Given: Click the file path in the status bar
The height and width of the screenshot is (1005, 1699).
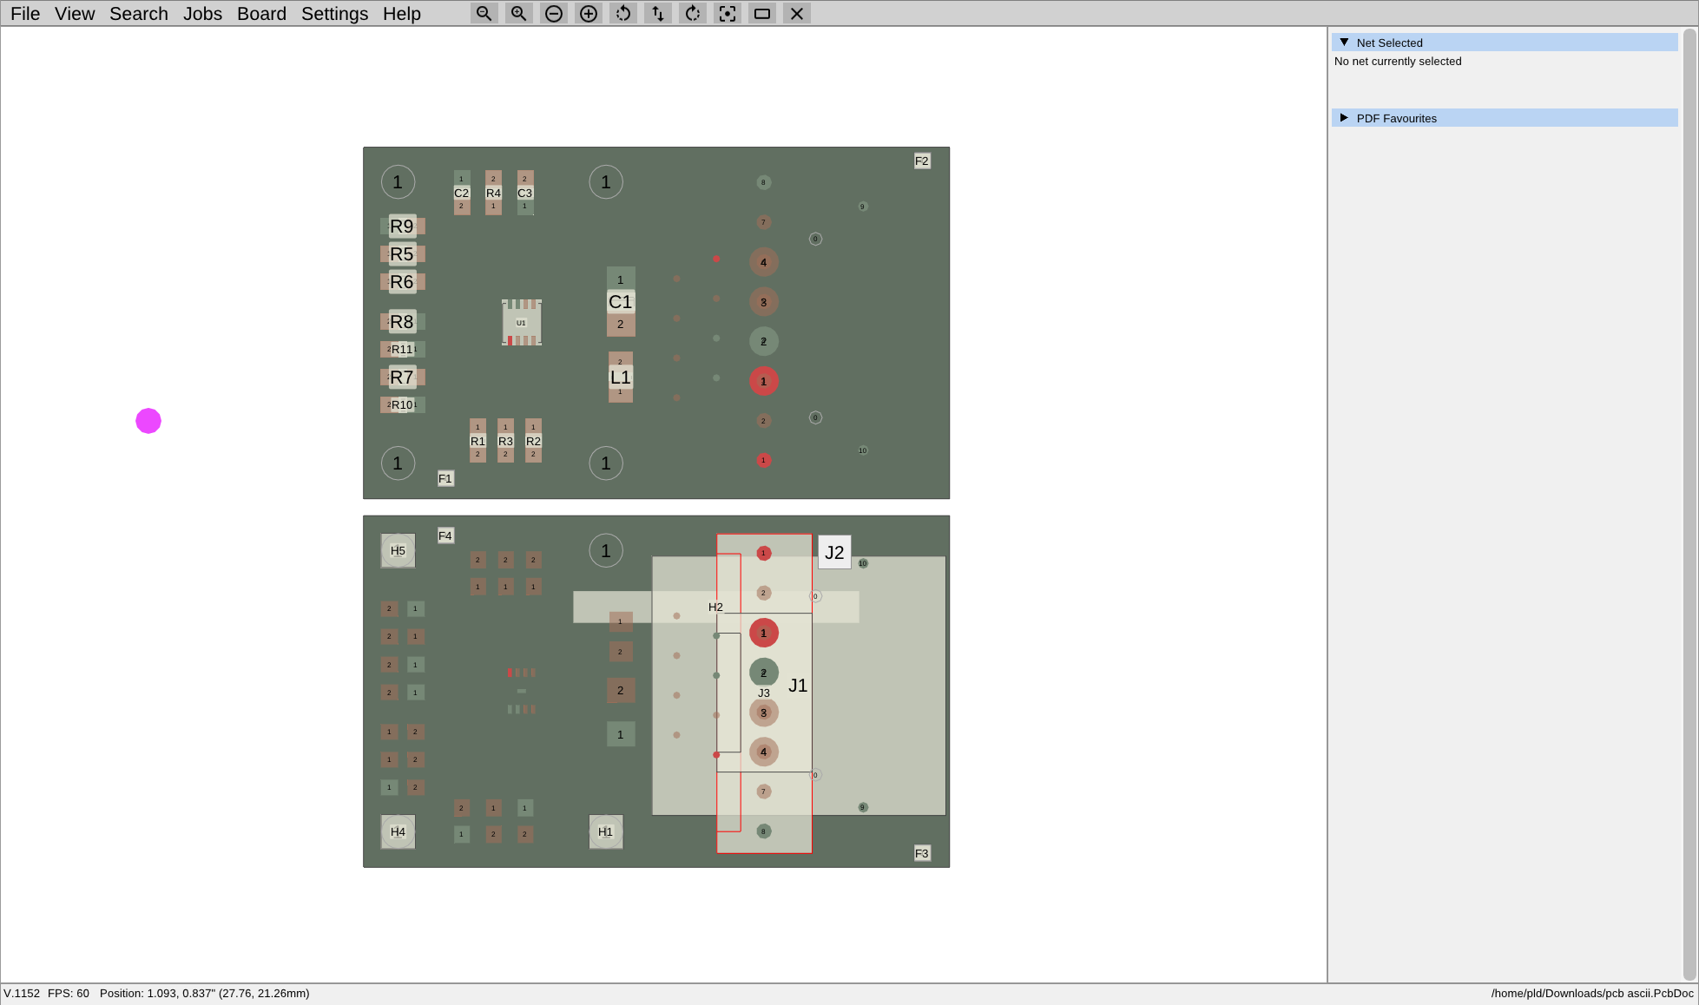Looking at the screenshot, I should [1591, 993].
